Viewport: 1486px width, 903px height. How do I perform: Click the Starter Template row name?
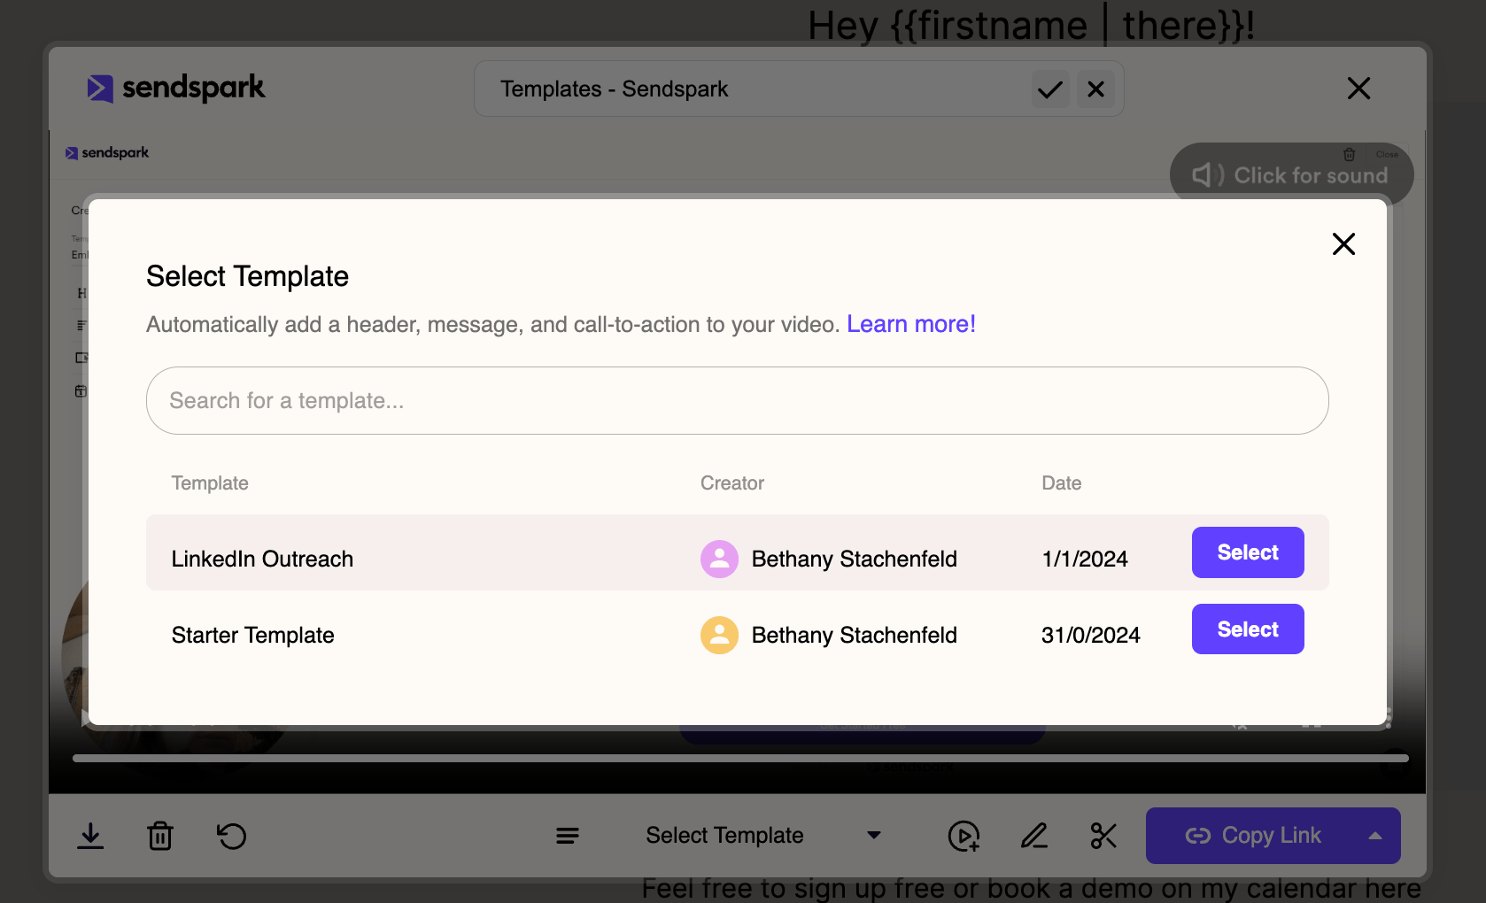[x=252, y=635]
